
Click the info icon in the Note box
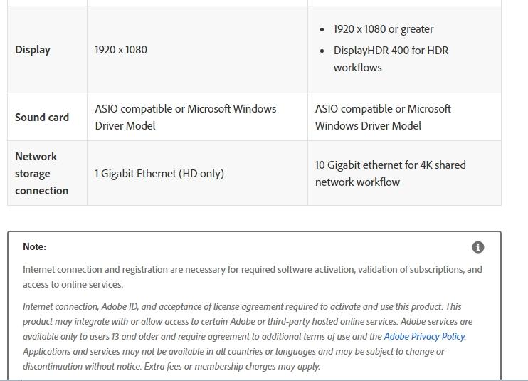click(x=477, y=247)
